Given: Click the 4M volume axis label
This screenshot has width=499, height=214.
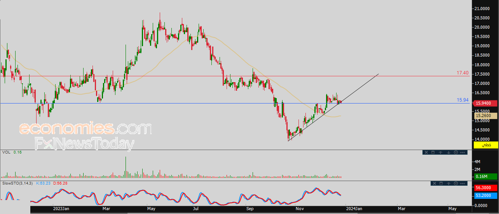Looking at the screenshot, I should tap(478, 161).
